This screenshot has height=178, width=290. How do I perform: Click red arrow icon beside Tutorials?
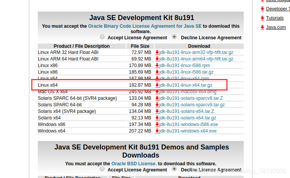(262, 18)
